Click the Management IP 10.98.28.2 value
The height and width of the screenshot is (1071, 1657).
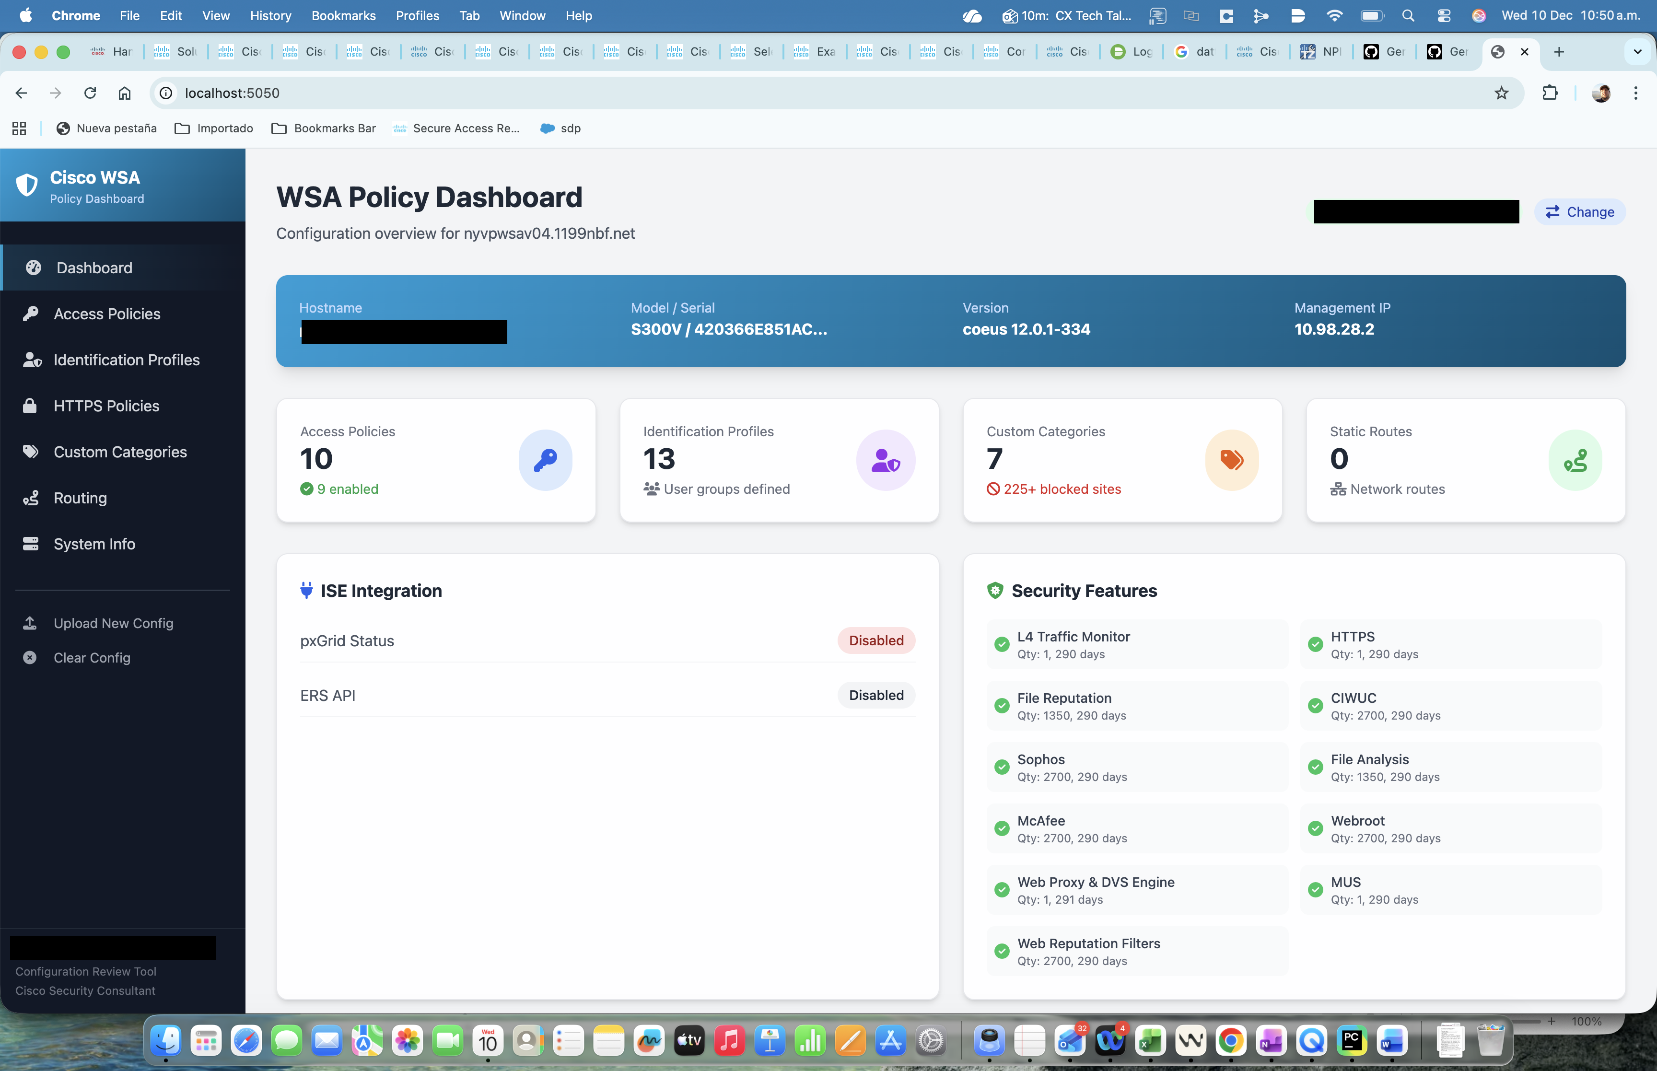tap(1334, 330)
